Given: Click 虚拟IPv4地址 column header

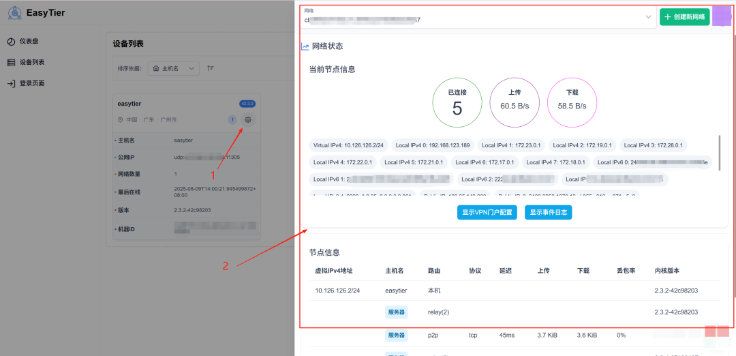Looking at the screenshot, I should pyautogui.click(x=333, y=271).
